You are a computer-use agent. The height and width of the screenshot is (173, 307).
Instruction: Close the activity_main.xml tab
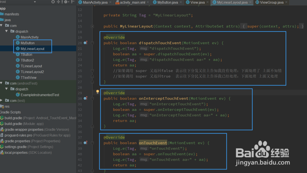[148, 2]
